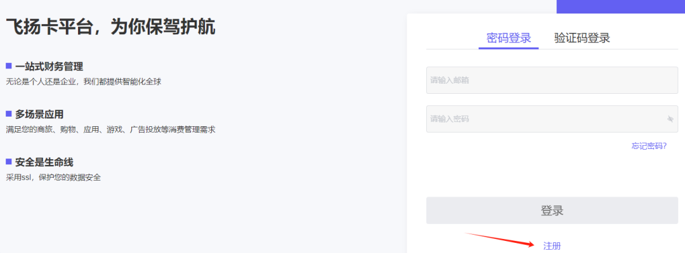685x253 pixels.
Task: Click the 一站式财务管理 heading
Action: pyautogui.click(x=49, y=67)
